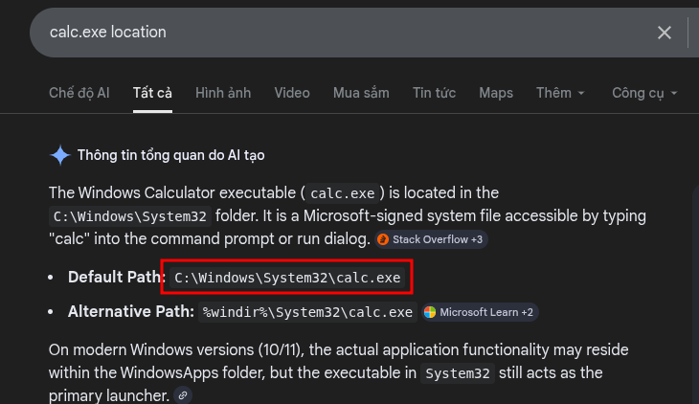Viewport: 699px width, 404px height.
Task: Open the Hình ảnh tab
Action: pyautogui.click(x=223, y=93)
